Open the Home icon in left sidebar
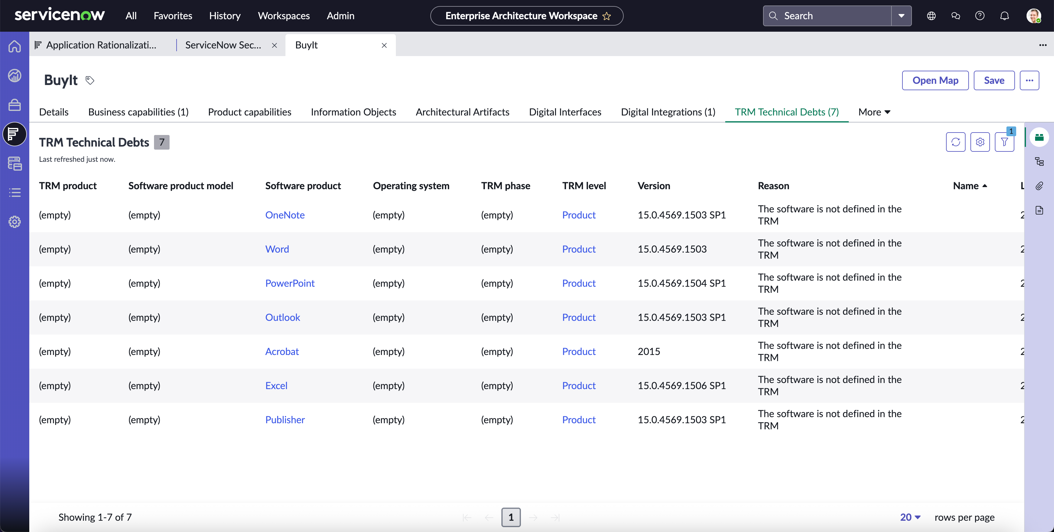This screenshot has width=1054, height=532. click(15, 46)
